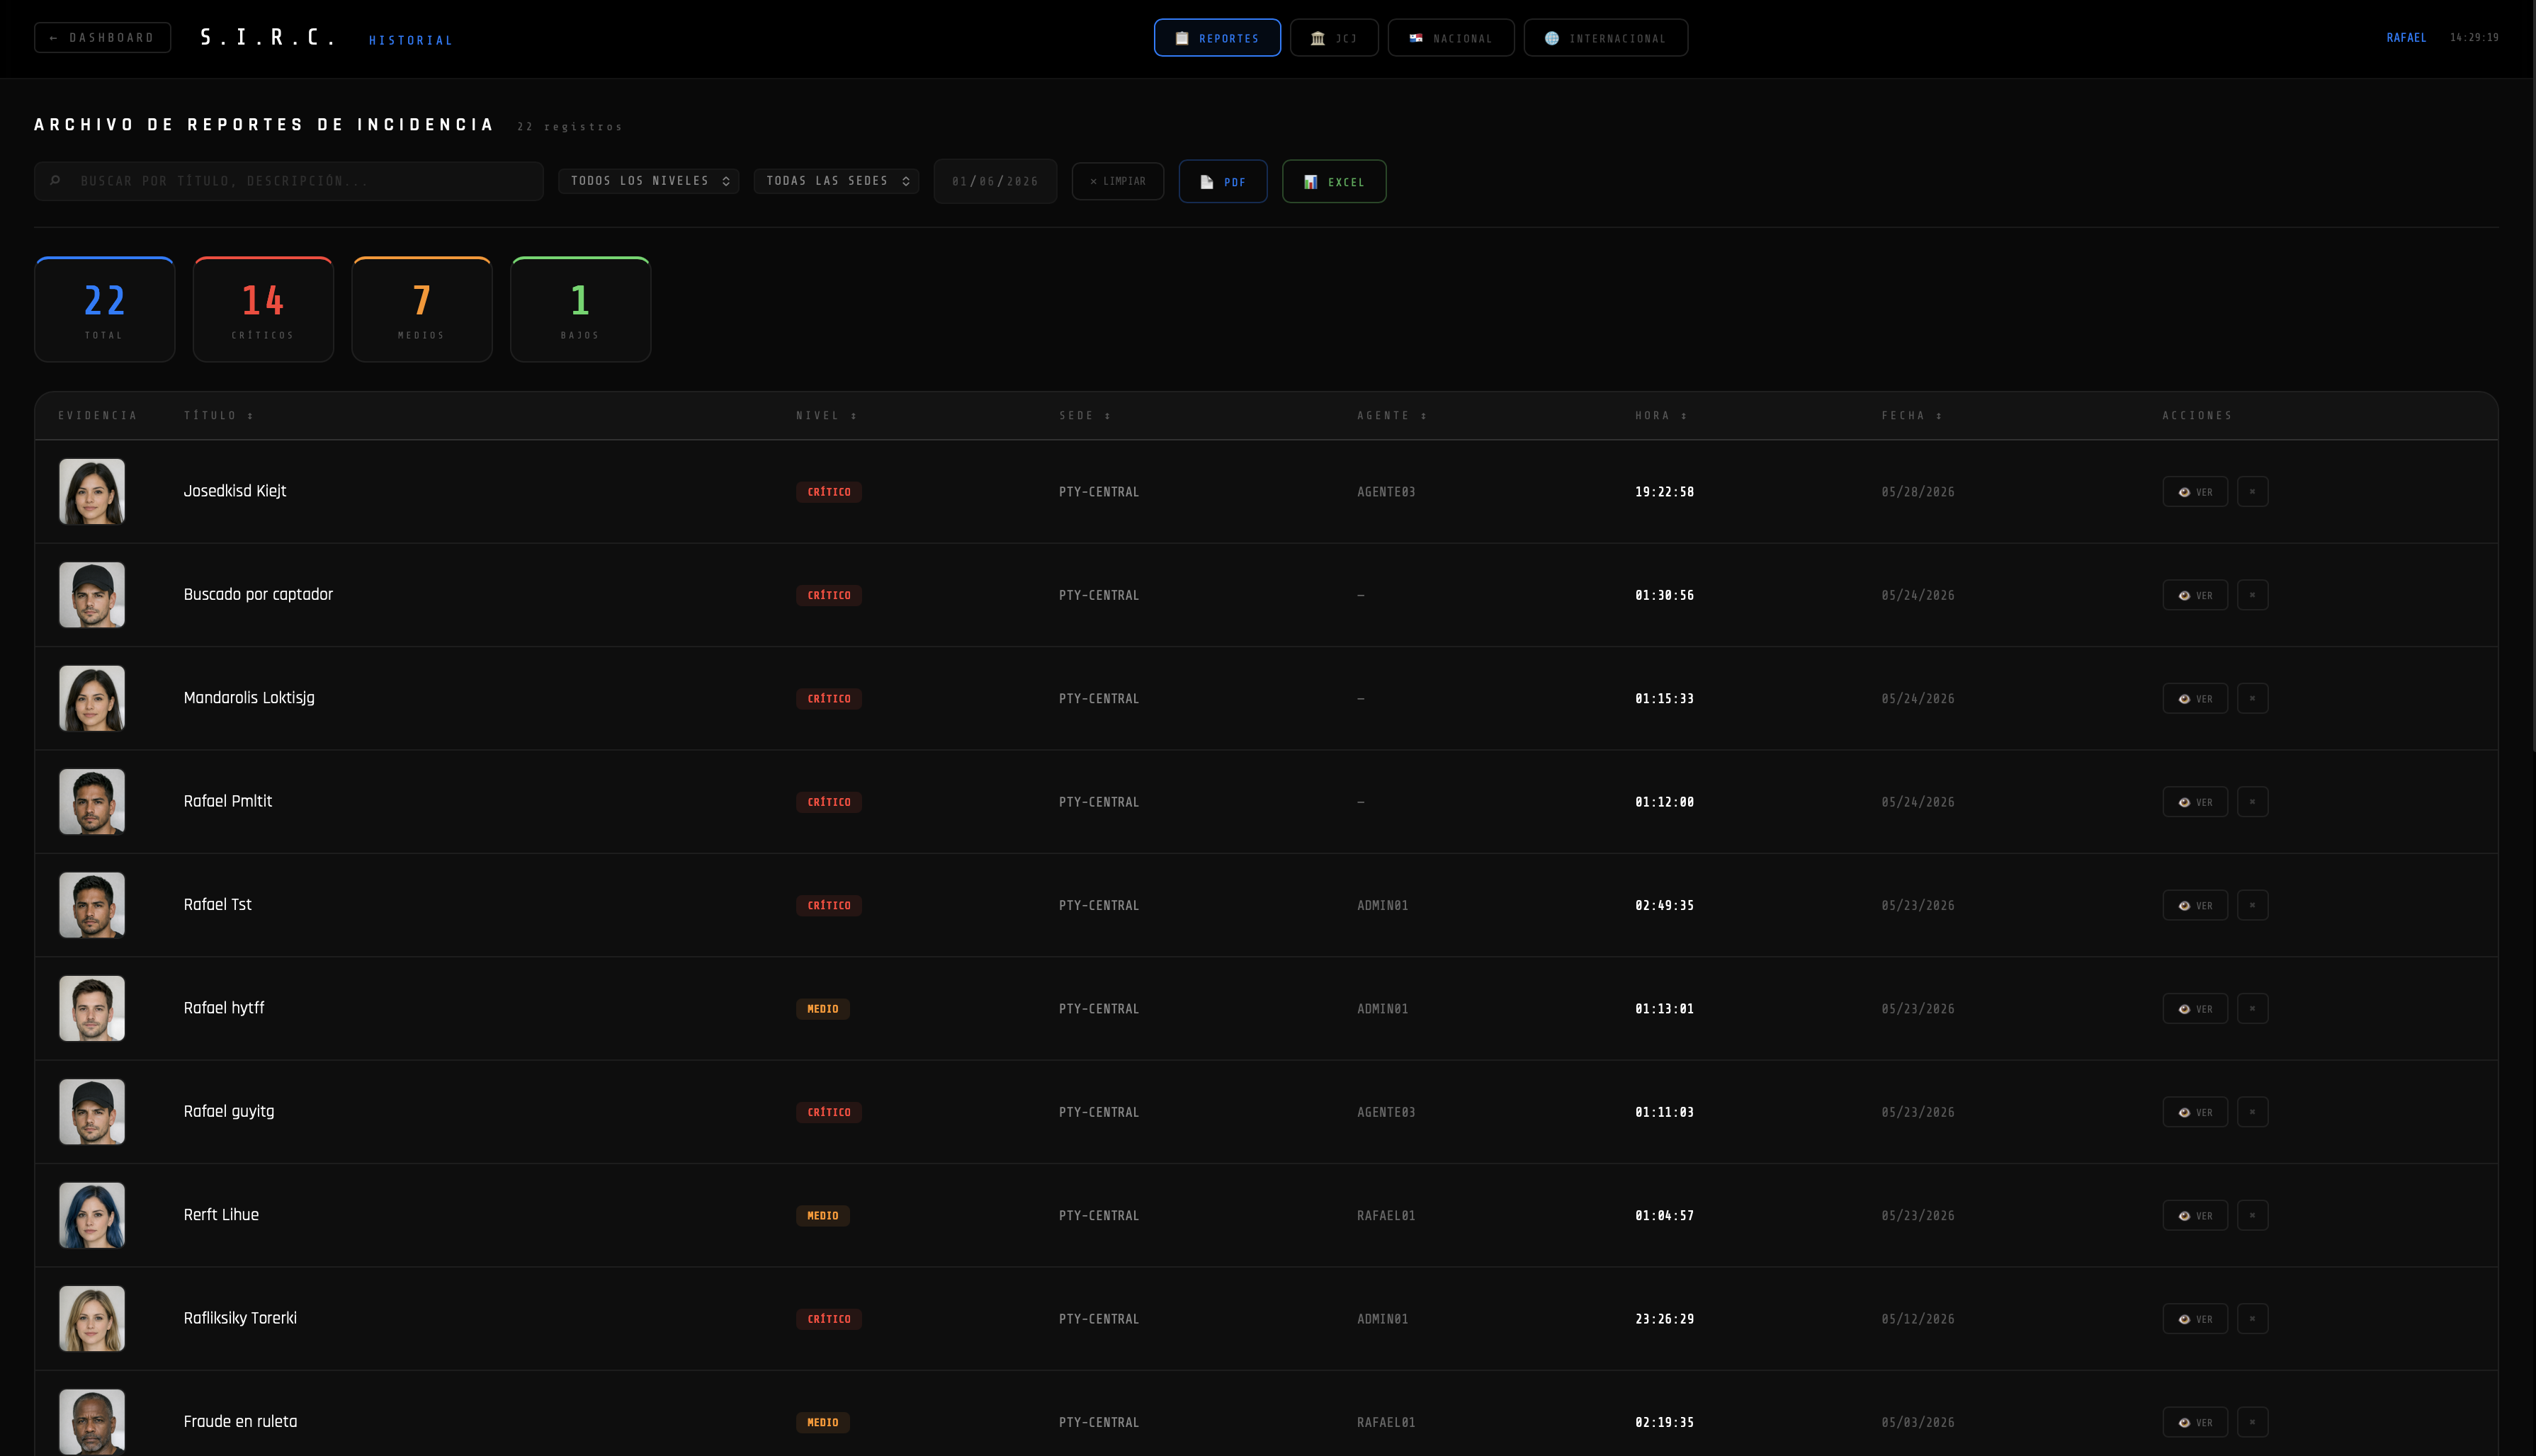Delete the Rafael hytff report
Screen dimensions: 2536x1456
point(2252,1008)
